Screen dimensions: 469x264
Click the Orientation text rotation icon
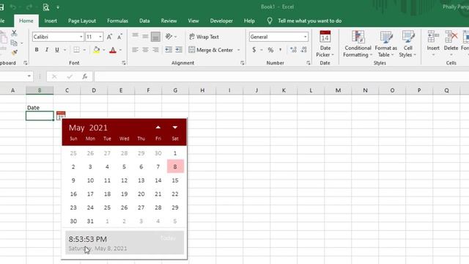pos(169,37)
